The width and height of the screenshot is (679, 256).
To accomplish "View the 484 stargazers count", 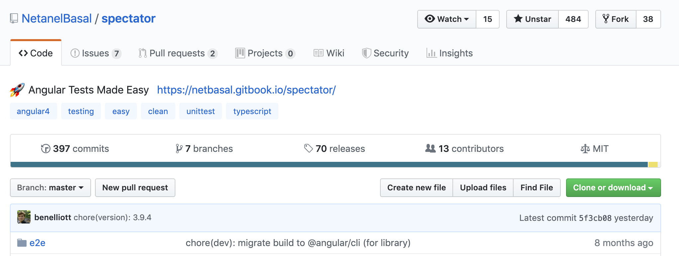I will click(573, 19).
